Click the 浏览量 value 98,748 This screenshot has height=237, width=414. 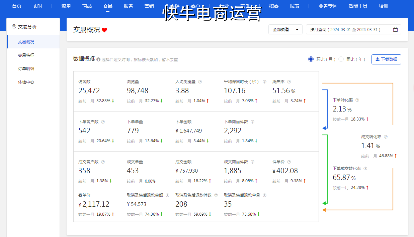138,91
